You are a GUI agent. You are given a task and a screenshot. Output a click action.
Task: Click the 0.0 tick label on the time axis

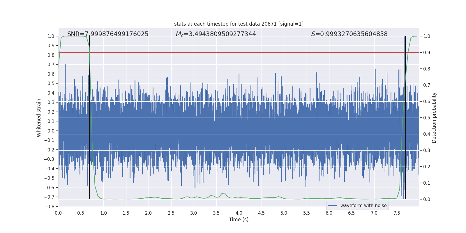(58, 213)
